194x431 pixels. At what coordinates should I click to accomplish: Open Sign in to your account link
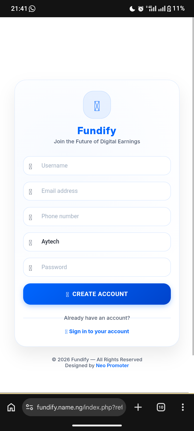[99, 331]
